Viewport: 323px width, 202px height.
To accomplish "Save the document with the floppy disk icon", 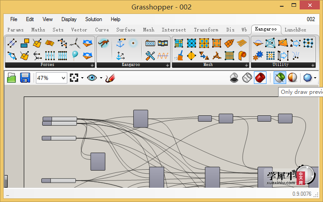I will pyautogui.click(x=25, y=78).
